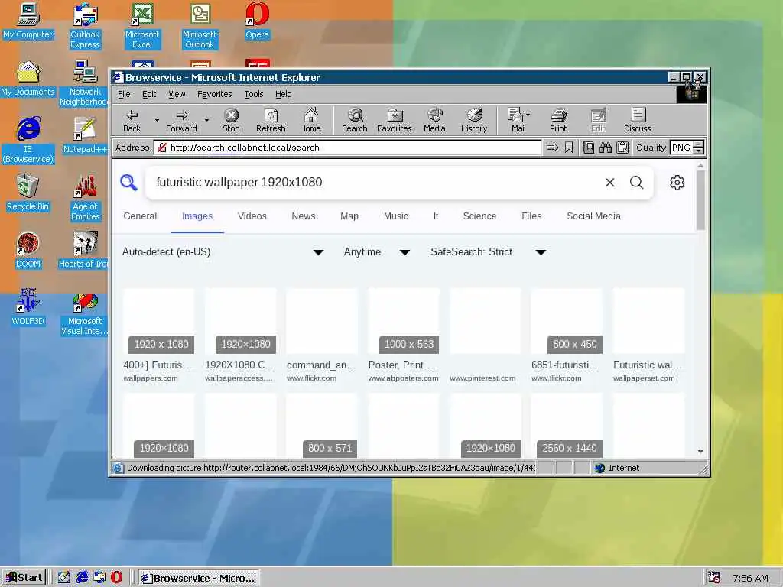783x587 pixels.
Task: Go to Home page via toolbar
Action: [x=310, y=121]
